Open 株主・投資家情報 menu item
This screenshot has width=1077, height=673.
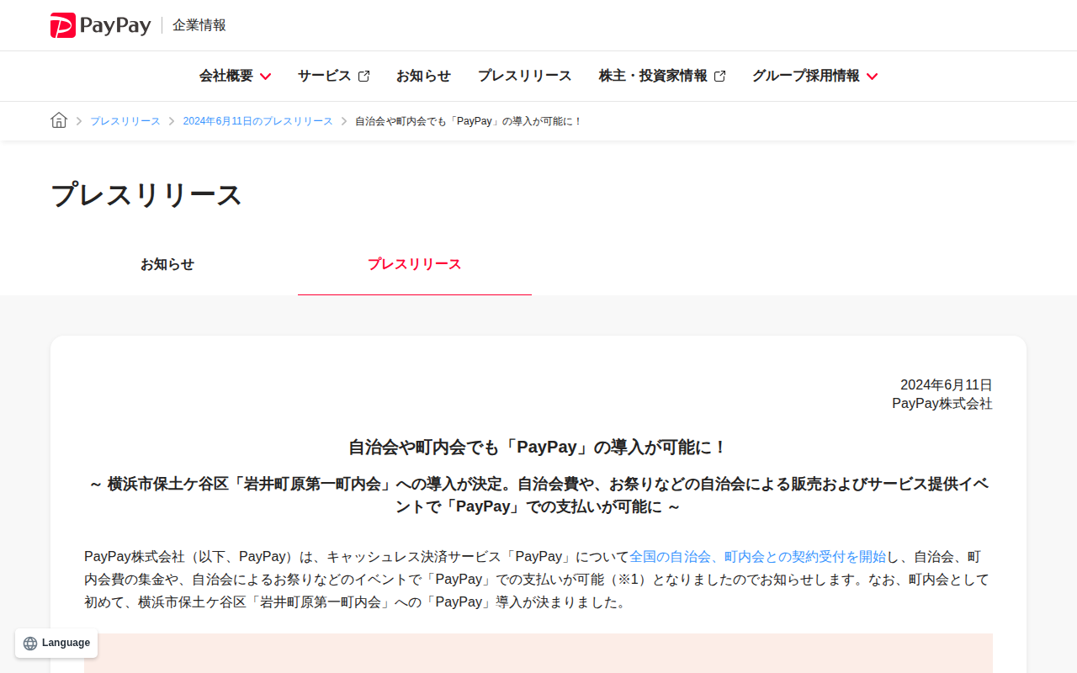click(662, 76)
